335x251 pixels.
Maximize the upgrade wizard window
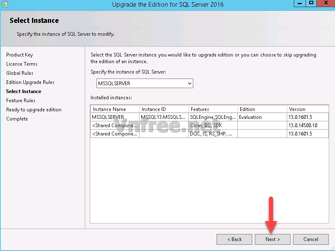pos(311,3)
